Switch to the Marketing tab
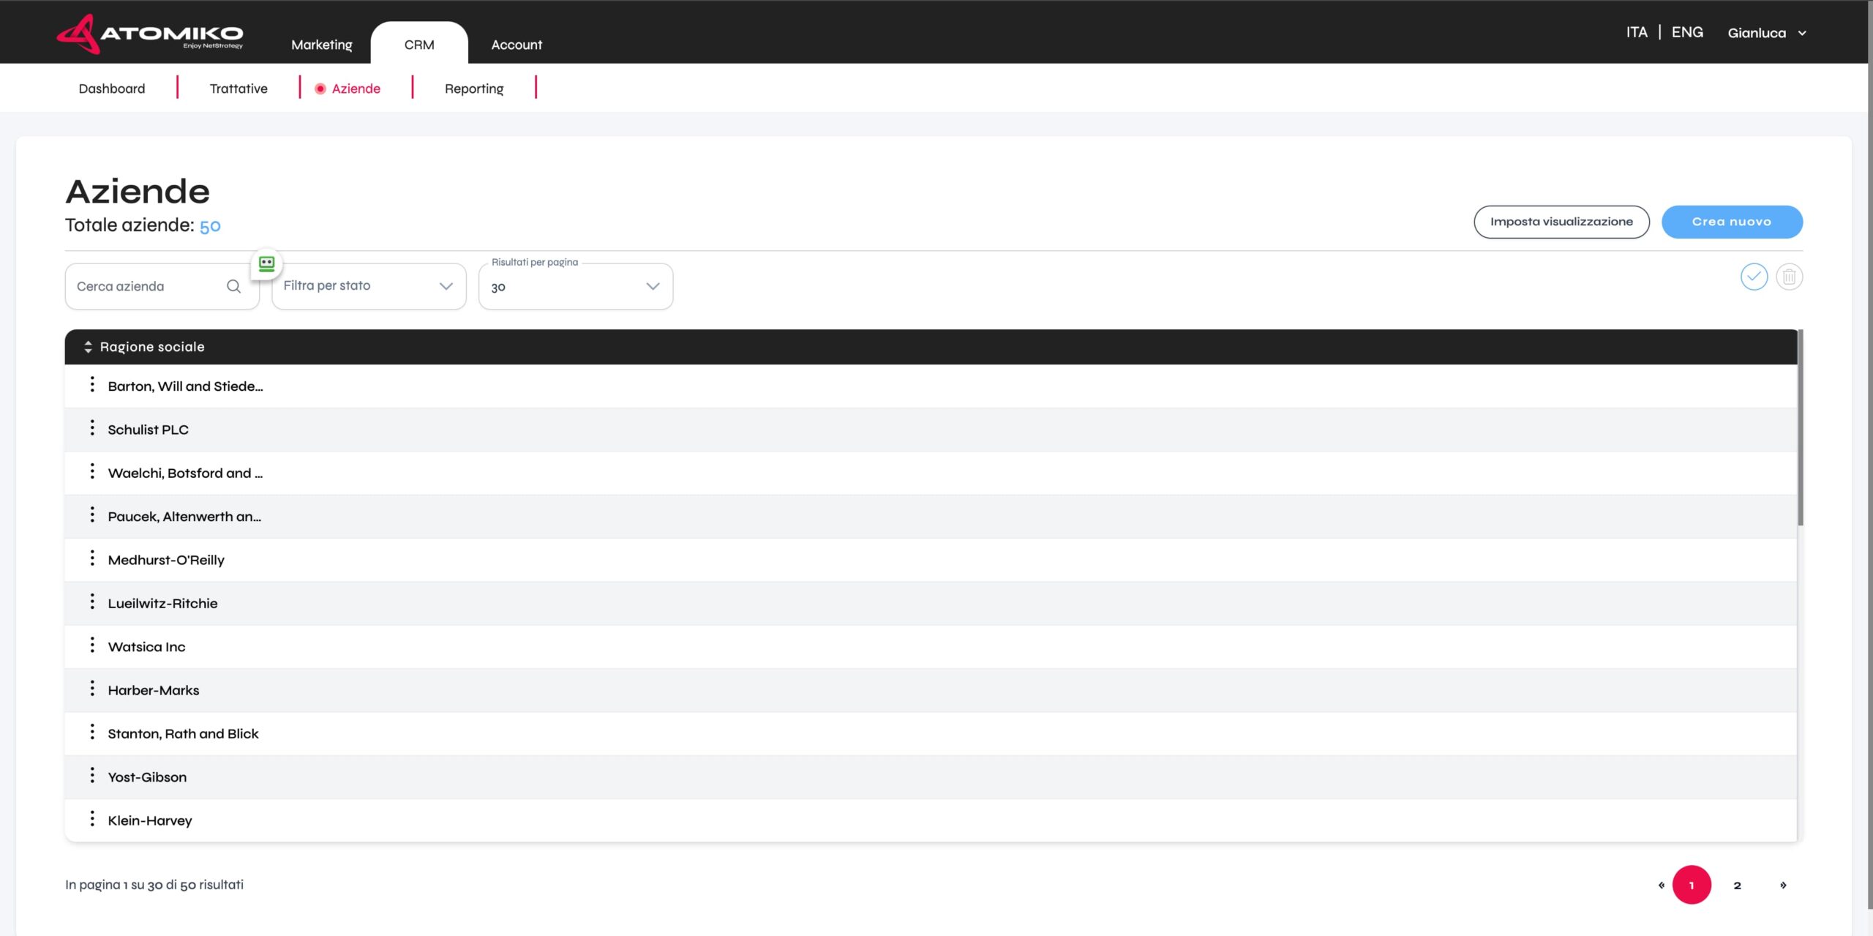The height and width of the screenshot is (936, 1873). (321, 45)
